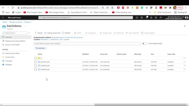Sort by Modified column header
Screen dimensions: 189x106
coord(85,54)
